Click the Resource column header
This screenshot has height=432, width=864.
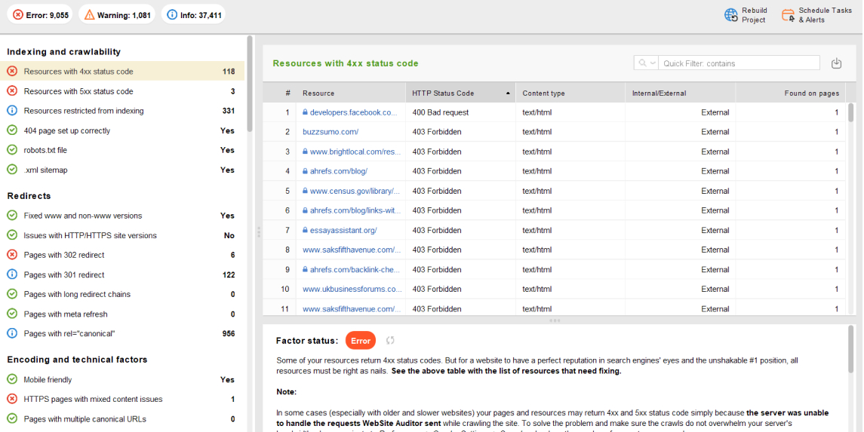[351, 93]
